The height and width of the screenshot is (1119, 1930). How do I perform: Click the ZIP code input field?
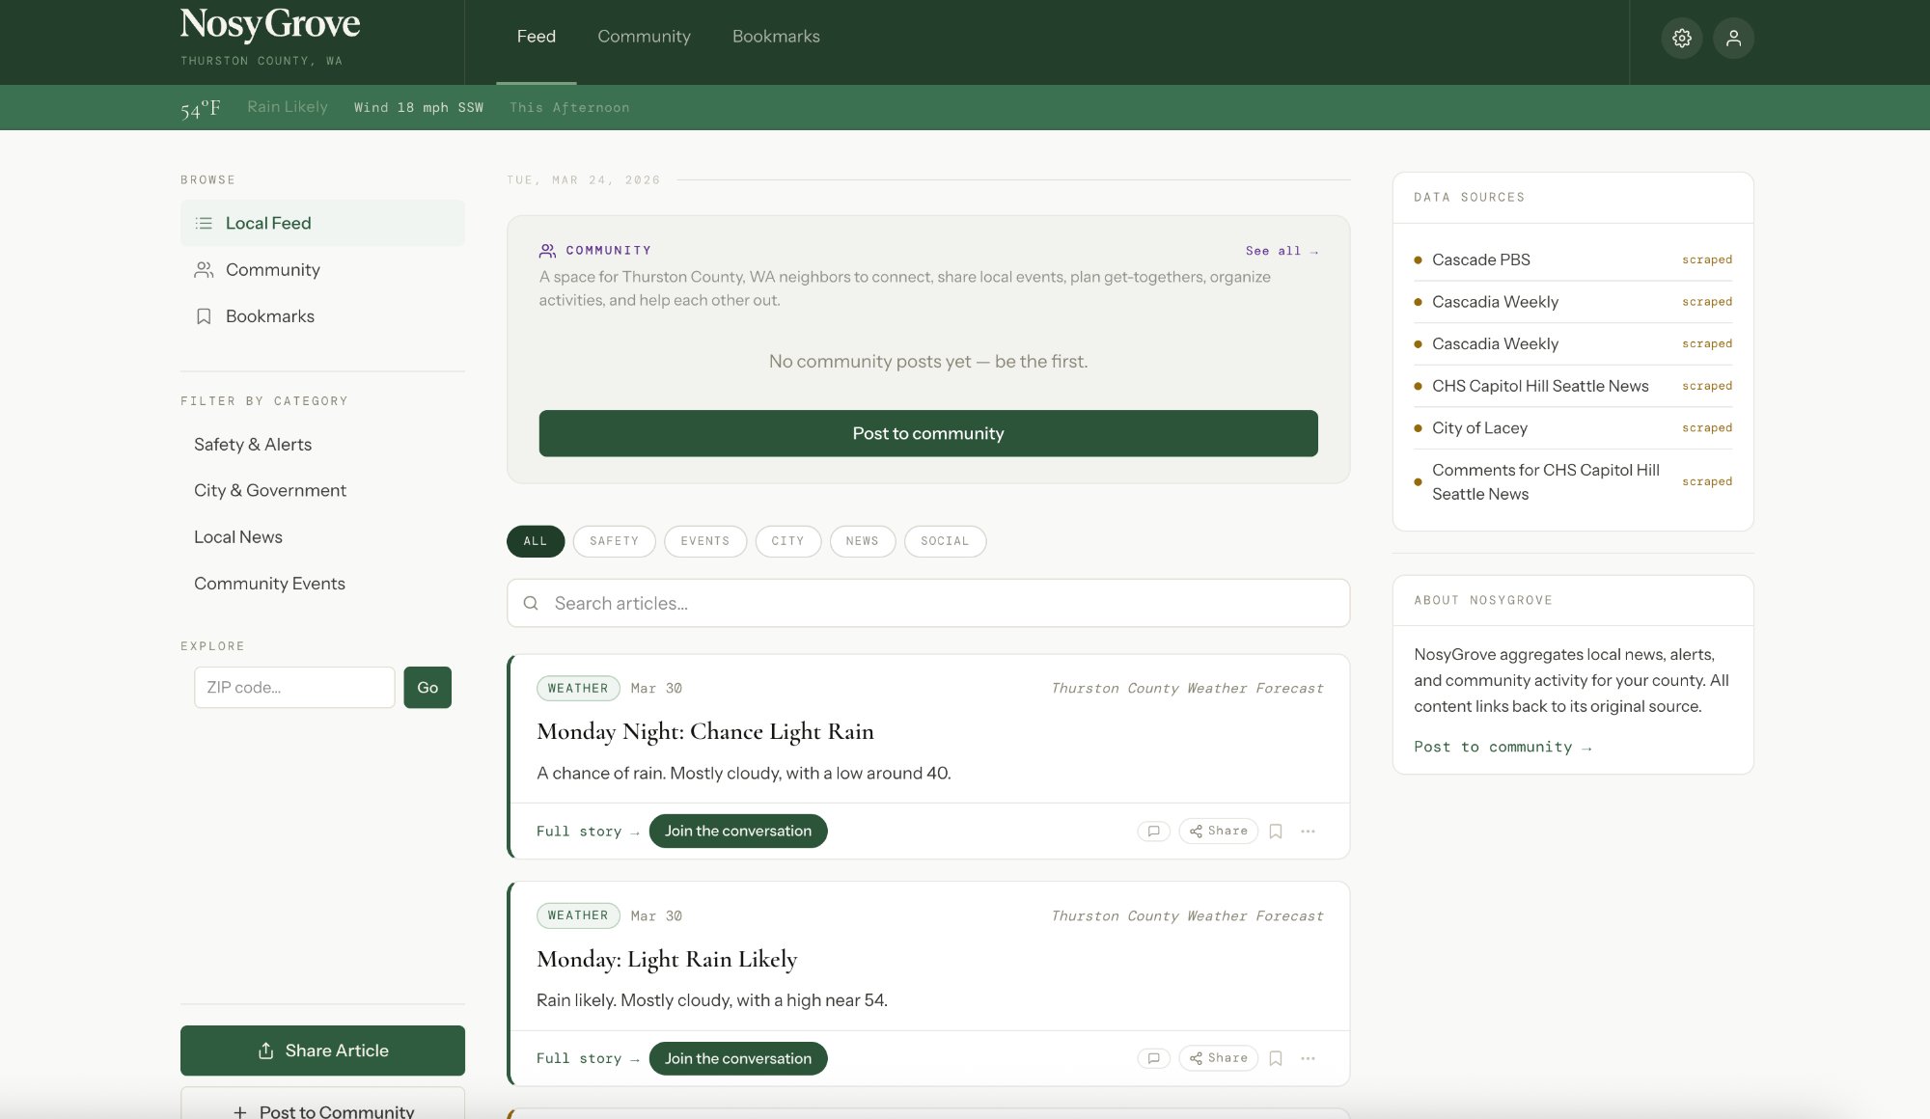pos(293,687)
